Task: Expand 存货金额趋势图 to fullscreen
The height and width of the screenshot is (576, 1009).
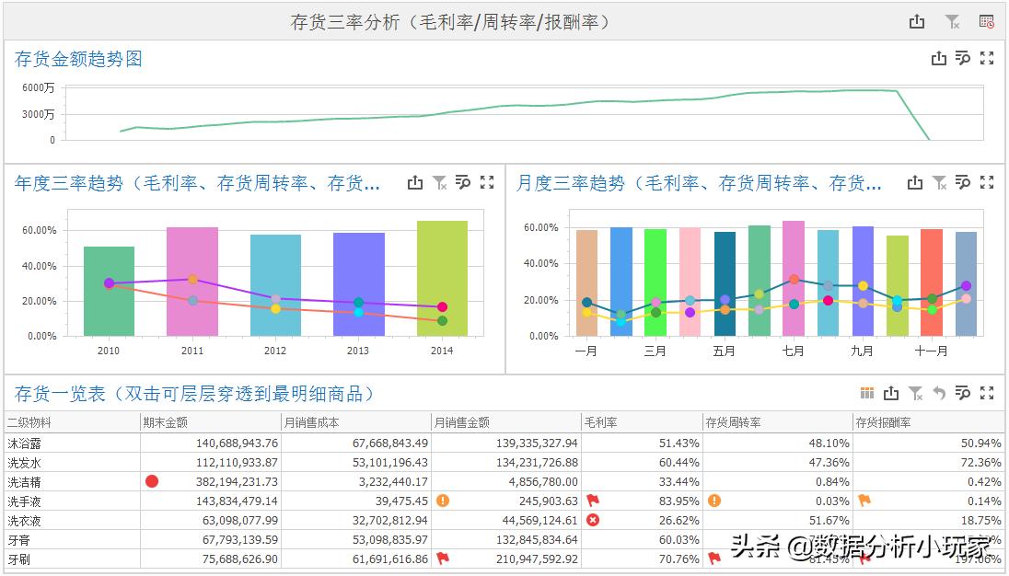Action: (988, 57)
